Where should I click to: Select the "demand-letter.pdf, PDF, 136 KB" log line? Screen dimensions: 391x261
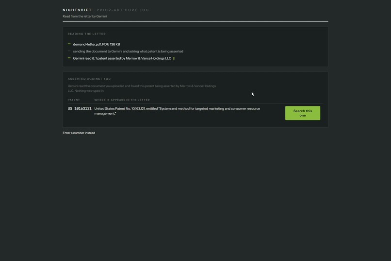click(x=96, y=44)
